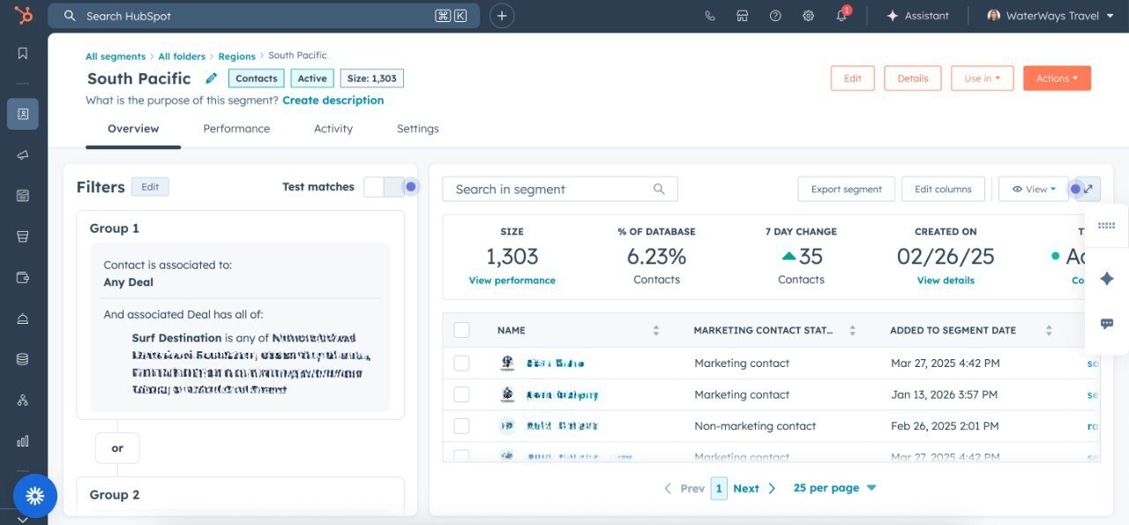Image resolution: width=1129 pixels, height=525 pixels.
Task: Click pencil icon to rename South Pacific
Action: point(211,79)
